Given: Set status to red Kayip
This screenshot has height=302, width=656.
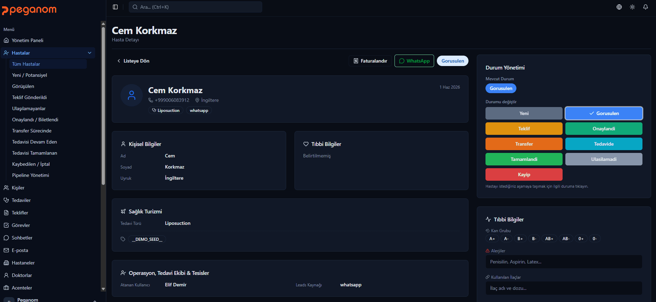Looking at the screenshot, I should [524, 174].
